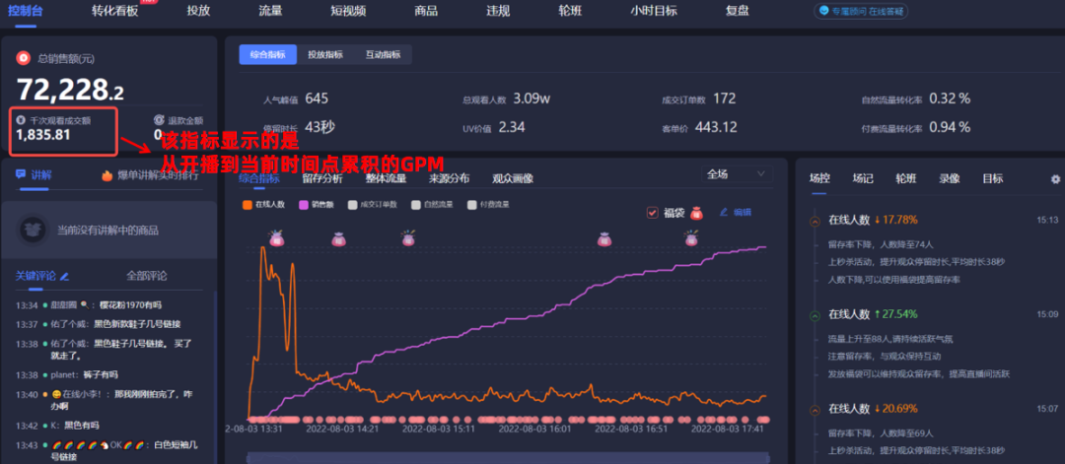
Task: Expand the 全场 dropdown
Action: click(x=737, y=174)
